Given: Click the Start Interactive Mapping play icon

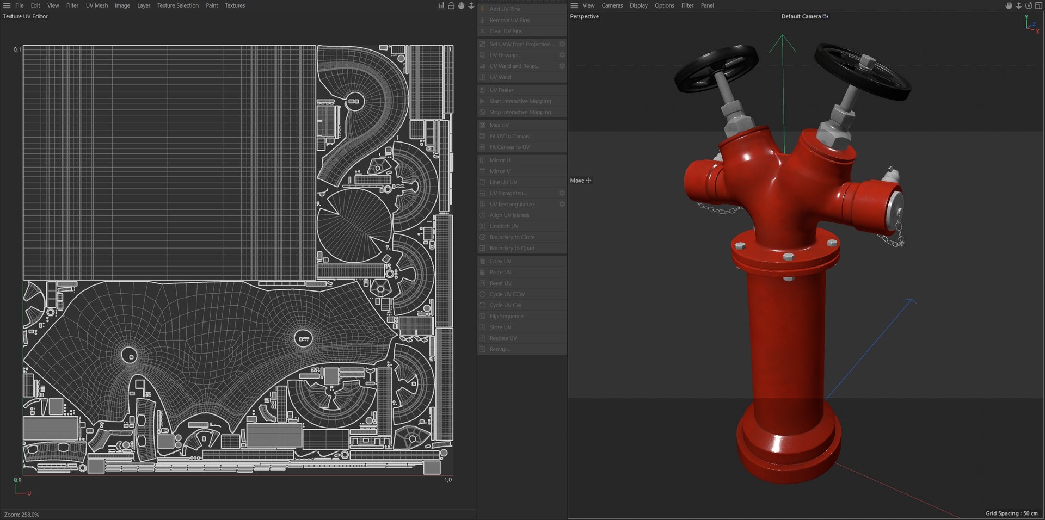Looking at the screenshot, I should click(x=482, y=101).
